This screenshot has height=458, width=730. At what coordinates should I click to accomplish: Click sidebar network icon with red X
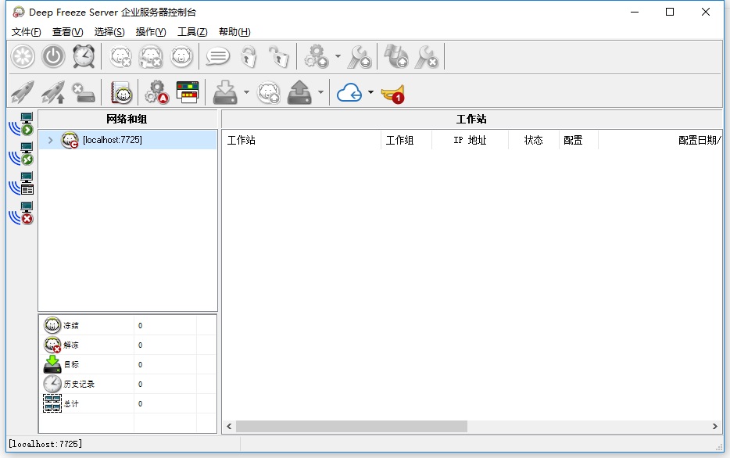[21, 213]
